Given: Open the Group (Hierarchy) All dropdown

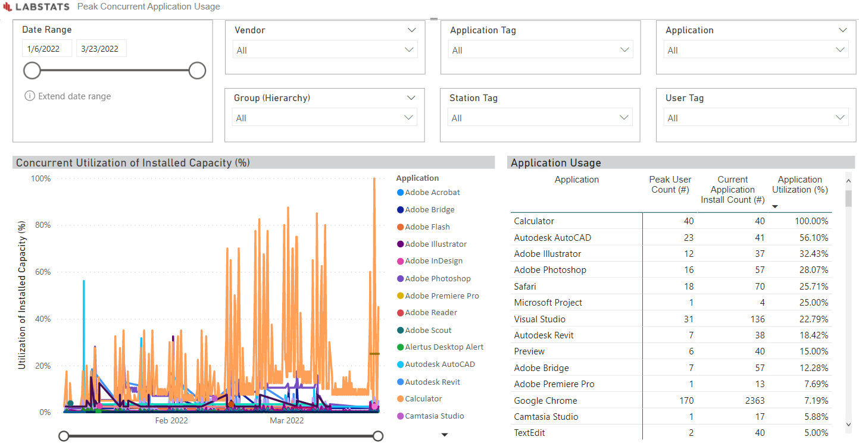Looking at the screenshot, I should (x=324, y=118).
